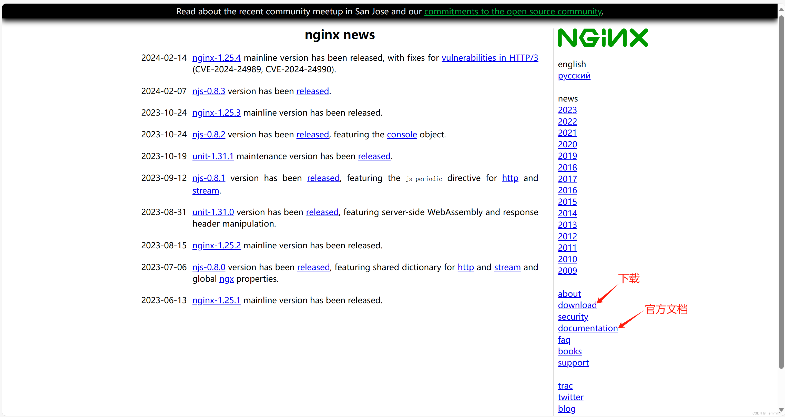This screenshot has width=785, height=417.
Task: Open the download page
Action: click(577, 305)
